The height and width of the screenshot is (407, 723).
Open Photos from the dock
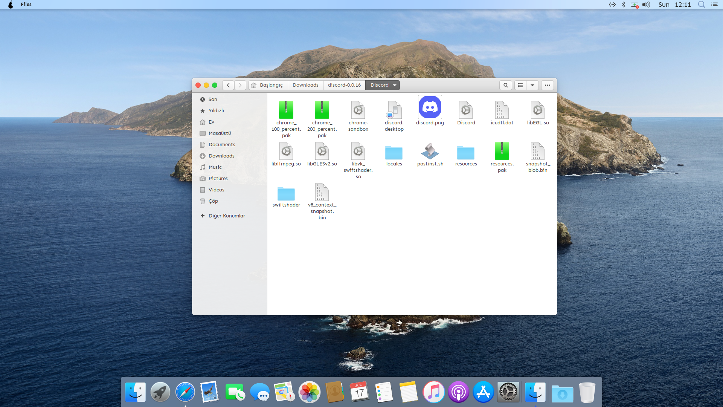(310, 392)
